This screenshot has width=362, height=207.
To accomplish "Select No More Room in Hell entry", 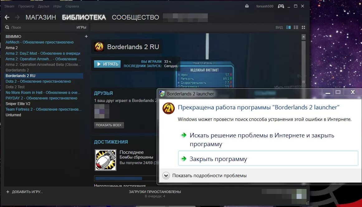I will coord(43,93).
